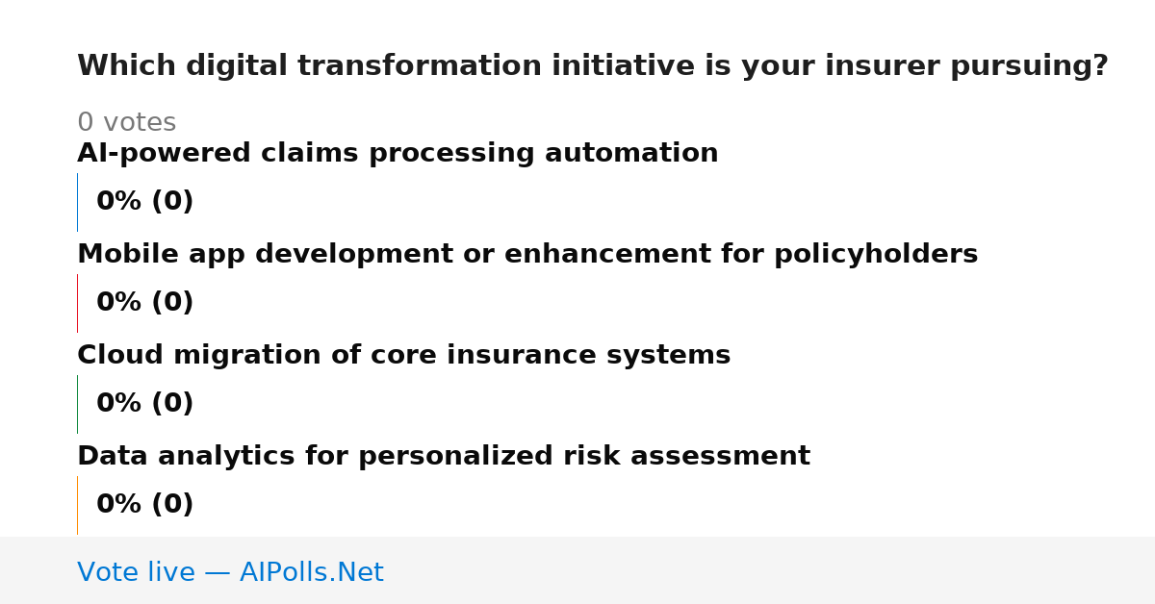Click the (0) count under Data analytics
1155x604 pixels.
(172, 505)
